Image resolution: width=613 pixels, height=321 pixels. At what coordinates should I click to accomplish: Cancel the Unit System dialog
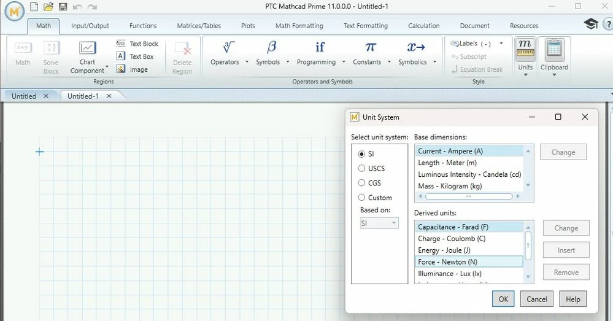[537, 299]
